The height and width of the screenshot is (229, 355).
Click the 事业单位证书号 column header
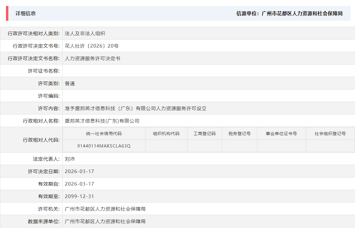point(281,133)
